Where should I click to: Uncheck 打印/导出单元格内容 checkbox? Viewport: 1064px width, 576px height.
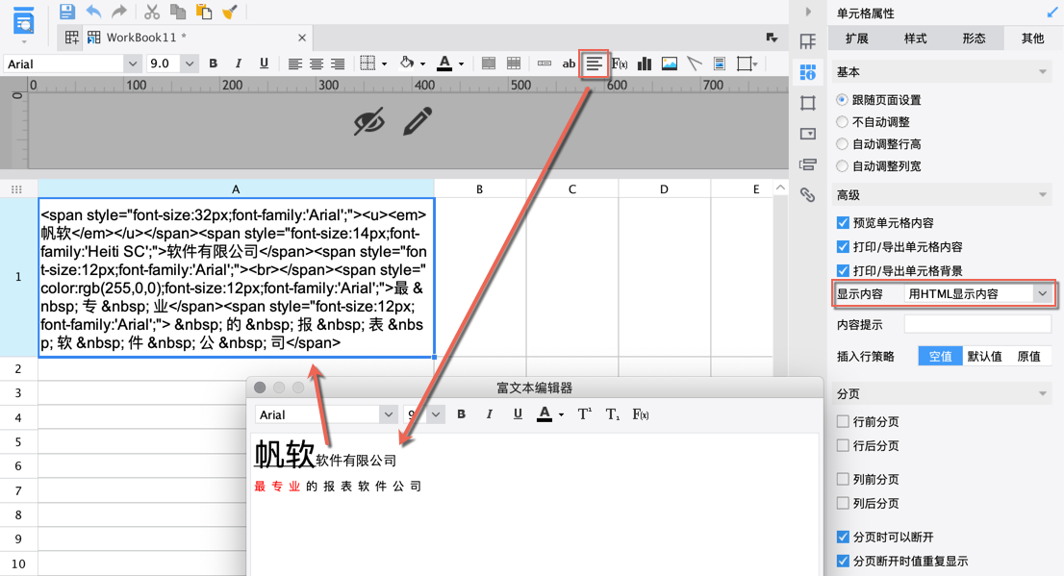pyautogui.click(x=843, y=246)
